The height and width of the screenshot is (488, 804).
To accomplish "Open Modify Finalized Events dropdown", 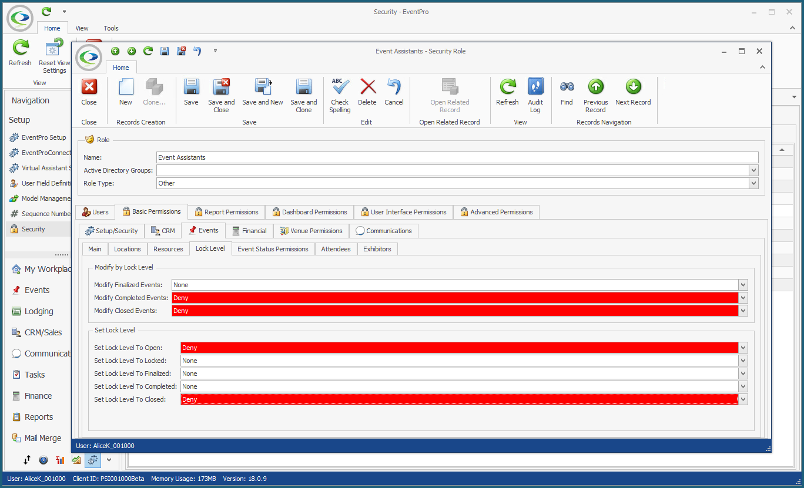I will pyautogui.click(x=743, y=285).
